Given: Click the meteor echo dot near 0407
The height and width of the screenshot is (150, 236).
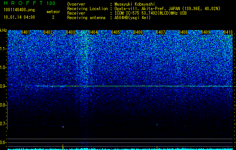Looking at the screenshot, I should (x=157, y=125).
